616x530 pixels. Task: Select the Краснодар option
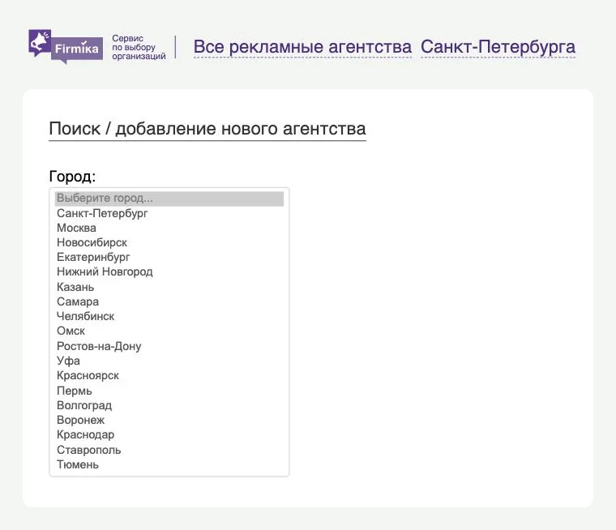click(169, 435)
